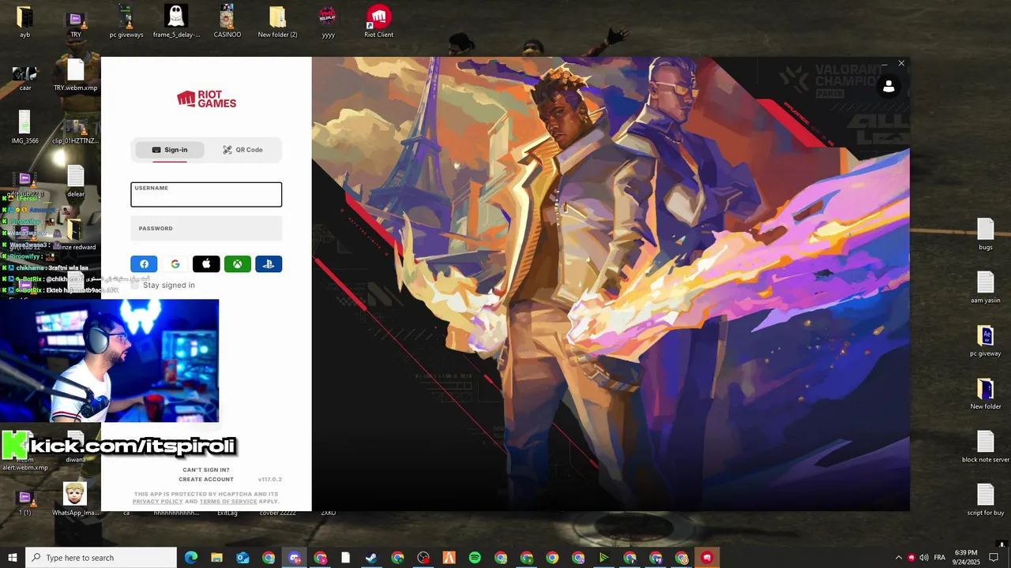Screen dimensions: 1011x568
Task: Select the yyyy desktop icon
Action: click(328, 21)
